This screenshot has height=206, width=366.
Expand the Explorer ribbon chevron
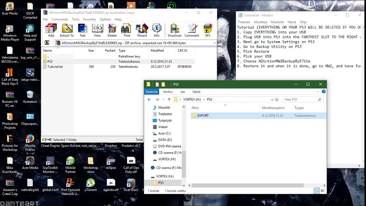click(x=318, y=92)
